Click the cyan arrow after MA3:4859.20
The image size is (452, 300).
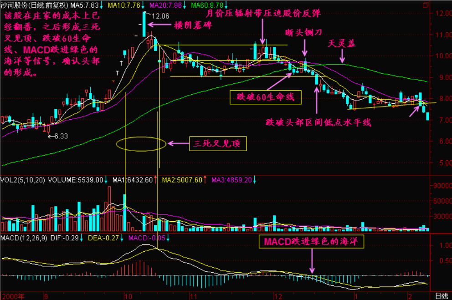point(254,180)
